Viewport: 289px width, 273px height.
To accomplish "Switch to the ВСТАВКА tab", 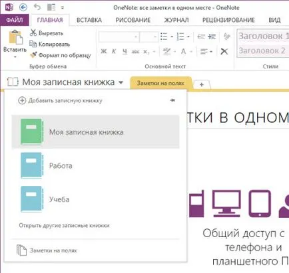I will click(x=89, y=20).
